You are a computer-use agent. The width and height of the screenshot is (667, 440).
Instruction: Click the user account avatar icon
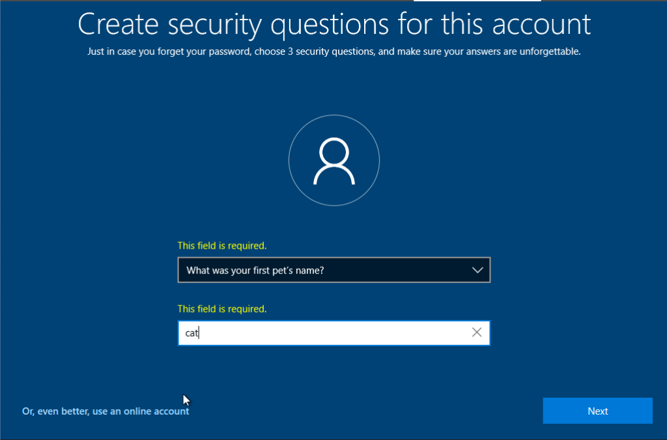[x=333, y=161]
